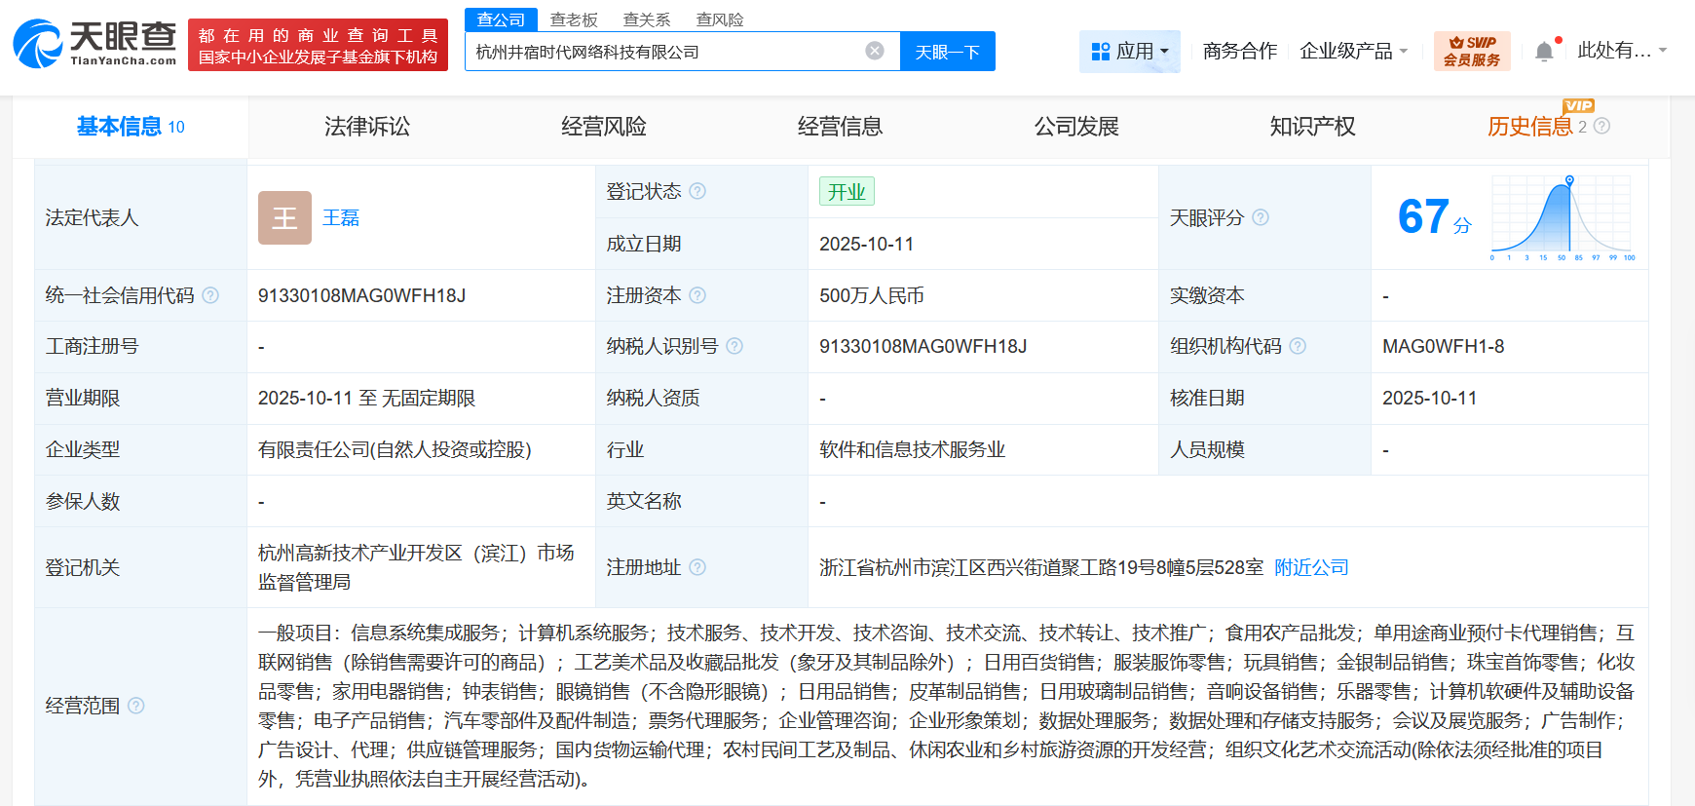The height and width of the screenshot is (806, 1695).
Task: Open the 历史信息 VIP tab
Action: tap(1529, 127)
